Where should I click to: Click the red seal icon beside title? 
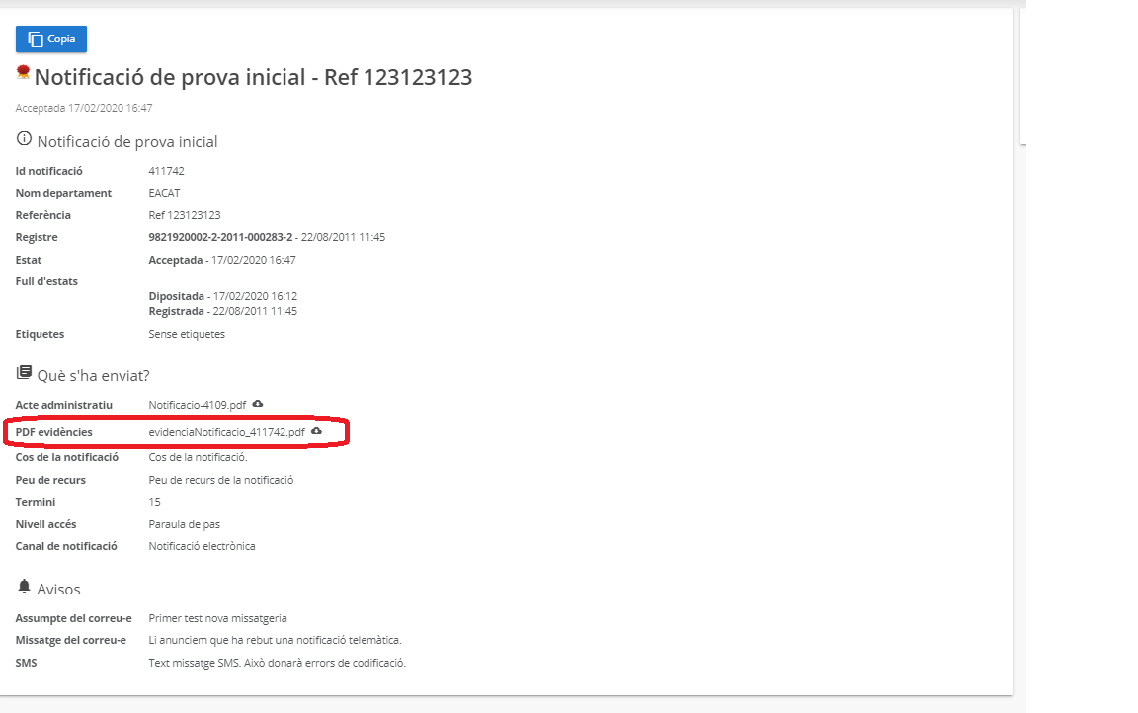[x=24, y=72]
